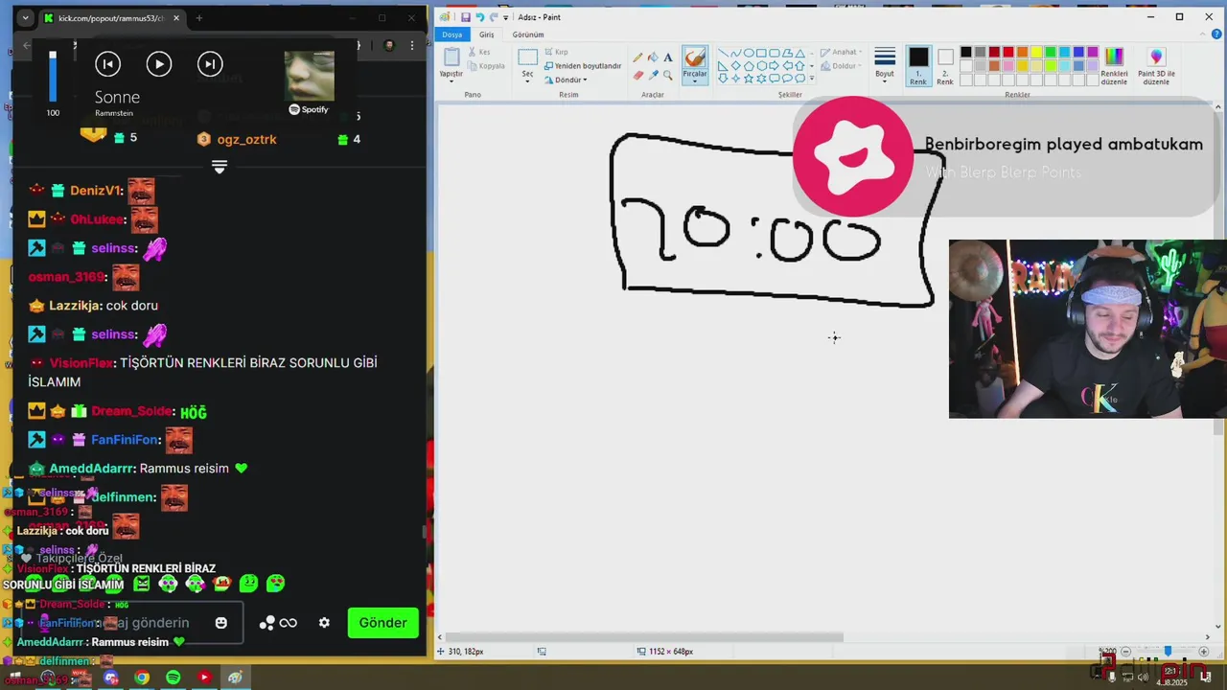The height and width of the screenshot is (690, 1227).
Task: Select 2. Renk secondary color box
Action: click(945, 65)
